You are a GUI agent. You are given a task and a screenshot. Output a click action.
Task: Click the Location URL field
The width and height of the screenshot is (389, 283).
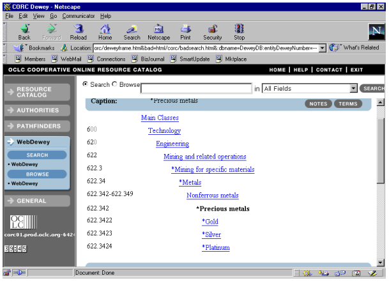click(x=206, y=48)
